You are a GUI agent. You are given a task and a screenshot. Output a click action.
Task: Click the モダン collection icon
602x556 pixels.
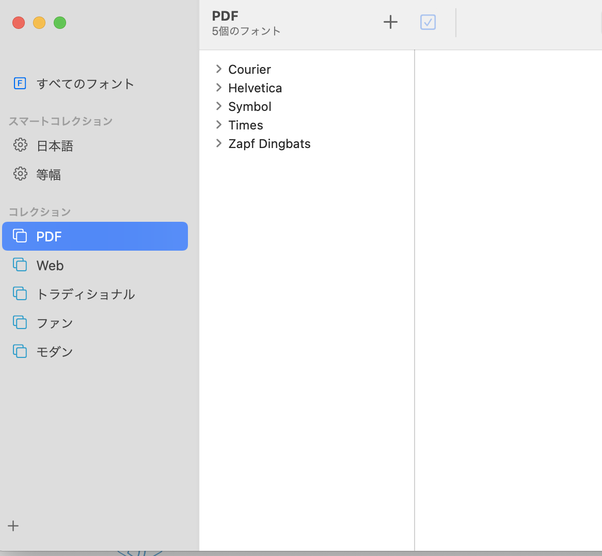click(20, 352)
